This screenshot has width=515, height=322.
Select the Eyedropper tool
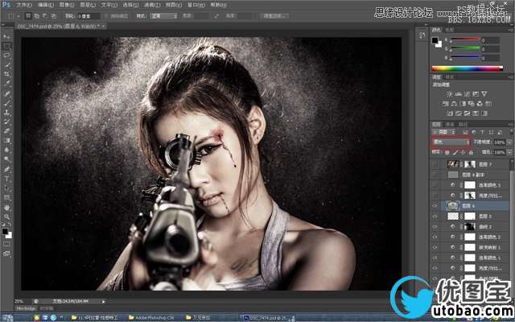[x=7, y=84]
